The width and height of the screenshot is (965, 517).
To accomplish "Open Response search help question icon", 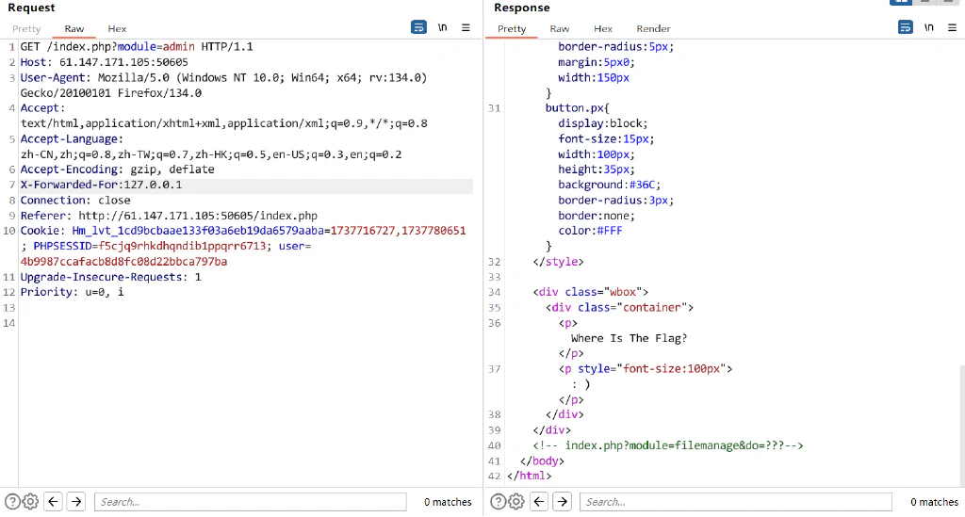I will (x=498, y=502).
